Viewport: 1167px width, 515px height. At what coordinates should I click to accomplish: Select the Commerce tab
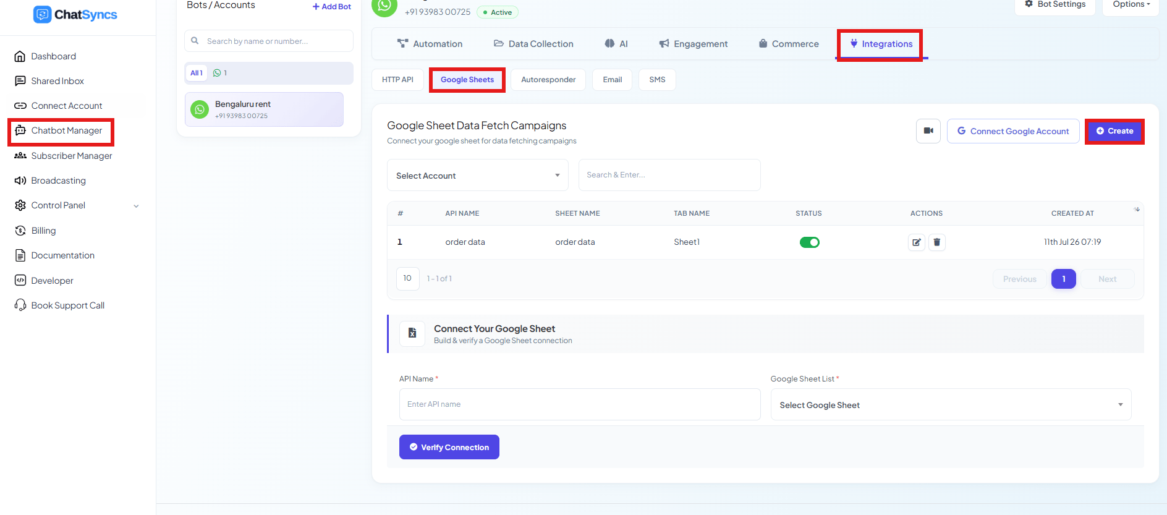789,44
